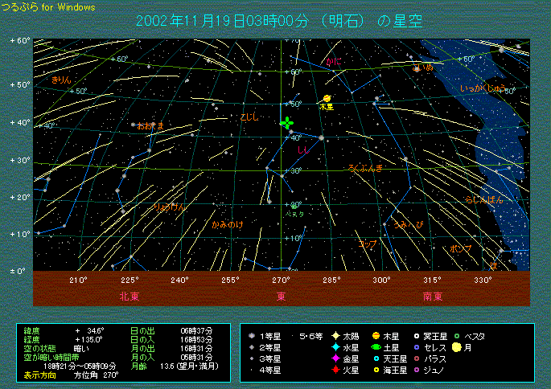
Task: Click the 東 direction label on horizon
Action: pyautogui.click(x=282, y=296)
